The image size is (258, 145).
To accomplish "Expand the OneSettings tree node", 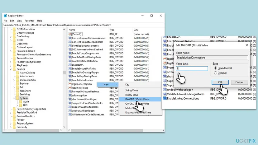I will [11, 36].
